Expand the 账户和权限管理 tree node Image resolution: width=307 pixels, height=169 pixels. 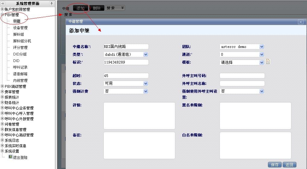coord(2,9)
